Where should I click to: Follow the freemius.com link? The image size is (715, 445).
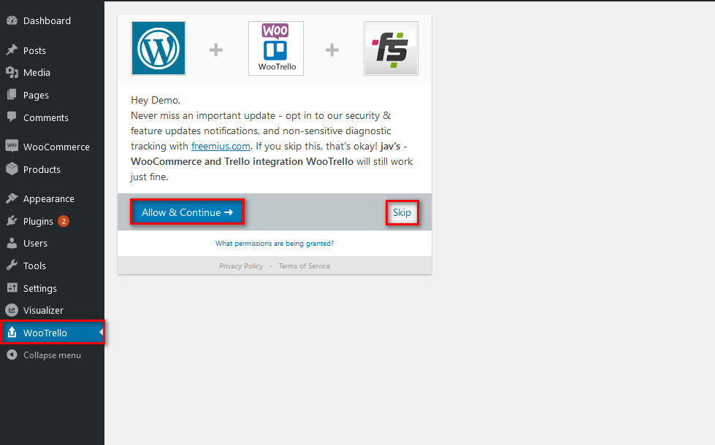coord(221,146)
